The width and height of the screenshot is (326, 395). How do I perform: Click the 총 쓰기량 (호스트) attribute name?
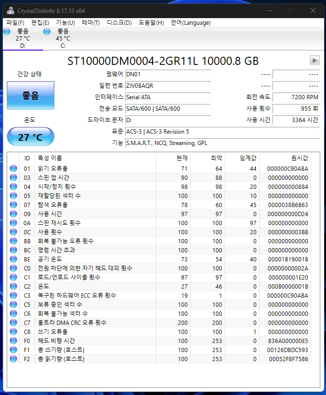pyautogui.click(x=61, y=350)
